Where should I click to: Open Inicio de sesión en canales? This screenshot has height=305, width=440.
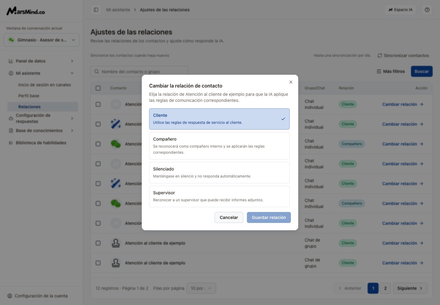(x=45, y=85)
